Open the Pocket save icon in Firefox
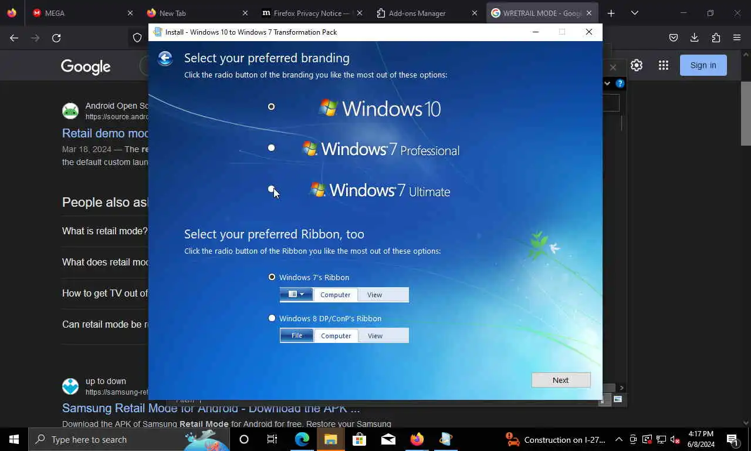Image resolution: width=751 pixels, height=451 pixels. [674, 38]
